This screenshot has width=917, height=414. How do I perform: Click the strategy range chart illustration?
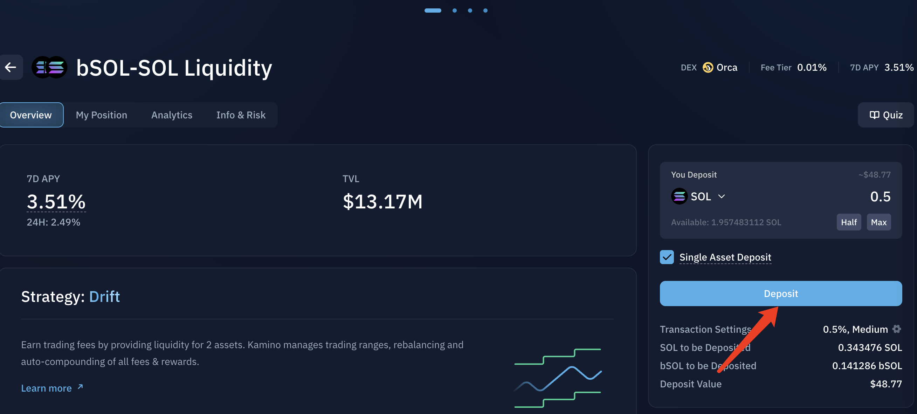point(558,378)
